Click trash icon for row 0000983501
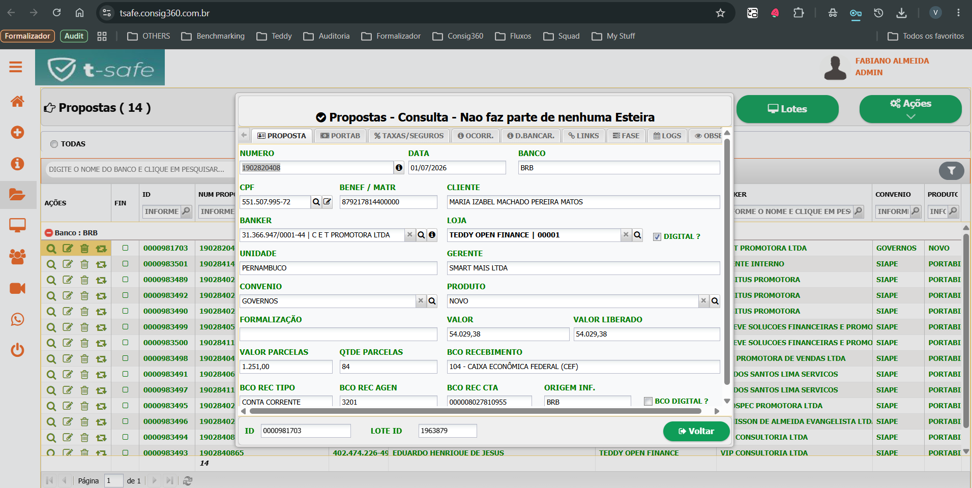 84,264
